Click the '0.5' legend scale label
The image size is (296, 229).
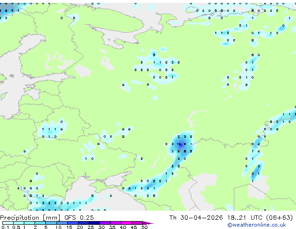[16, 227]
